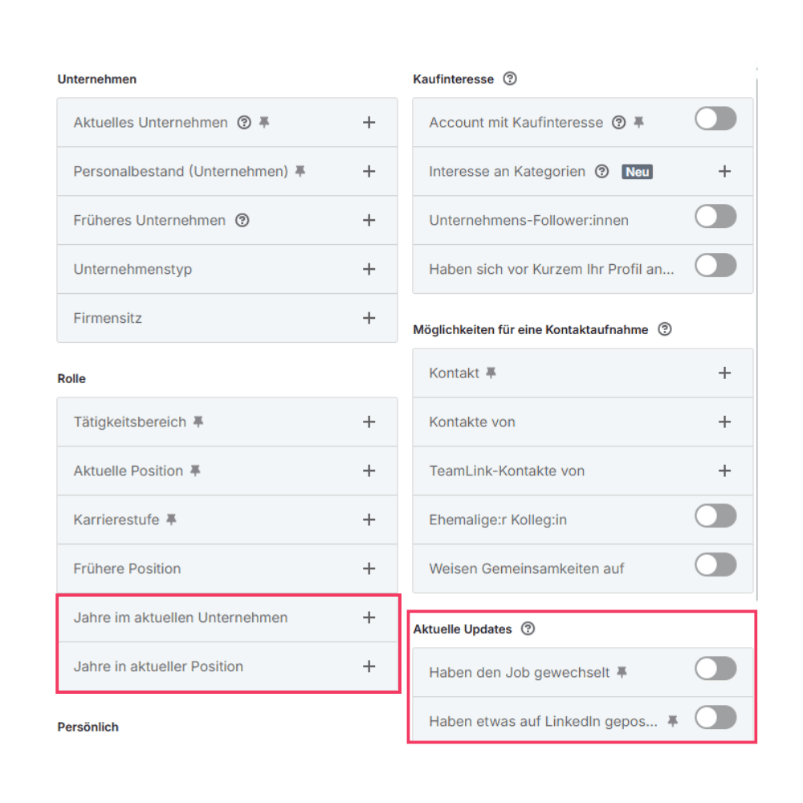Click the pin icon on Tätigkeitsbereich
This screenshot has height=803, width=803.
(198, 422)
